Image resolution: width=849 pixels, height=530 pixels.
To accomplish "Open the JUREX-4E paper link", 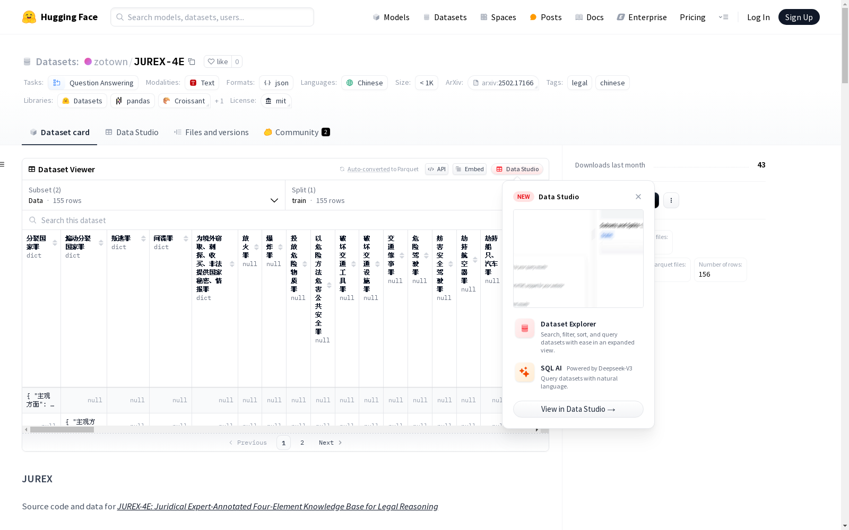I will pyautogui.click(x=278, y=507).
